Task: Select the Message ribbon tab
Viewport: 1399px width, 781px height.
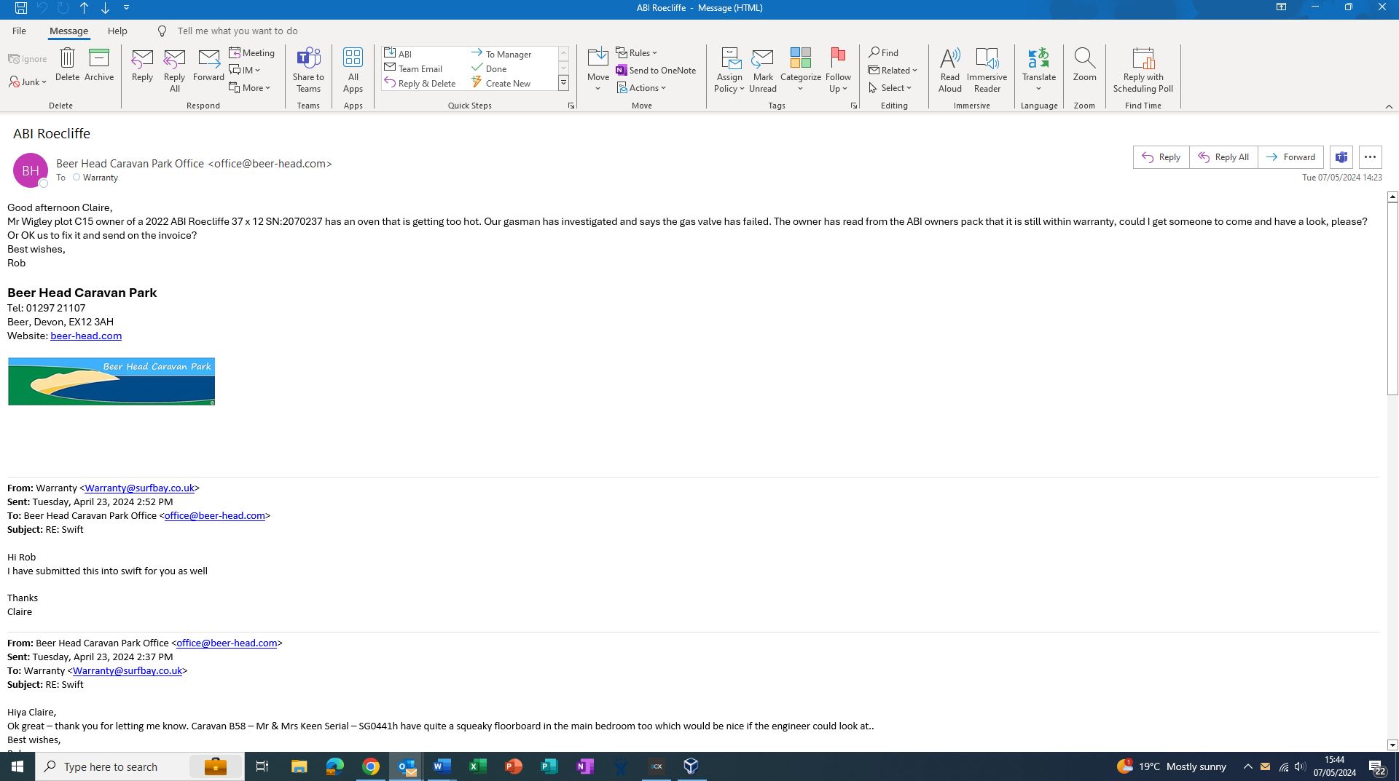Action: tap(68, 31)
